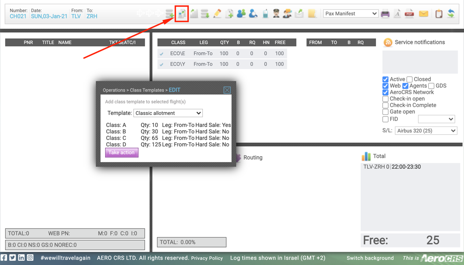Click the envelope with green arrow icon
The height and width of the screenshot is (265, 464).
pos(300,13)
